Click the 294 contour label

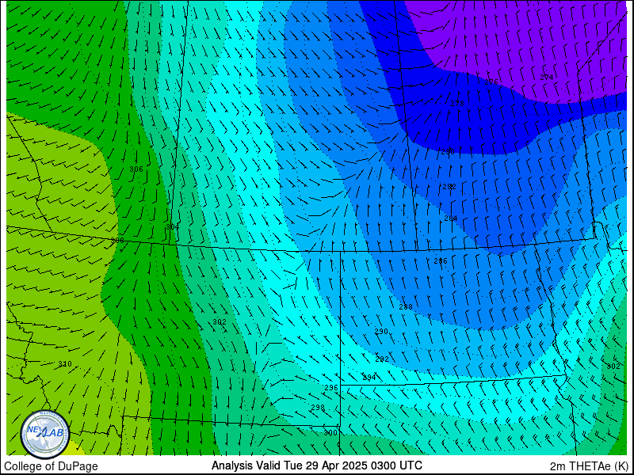pyautogui.click(x=369, y=378)
